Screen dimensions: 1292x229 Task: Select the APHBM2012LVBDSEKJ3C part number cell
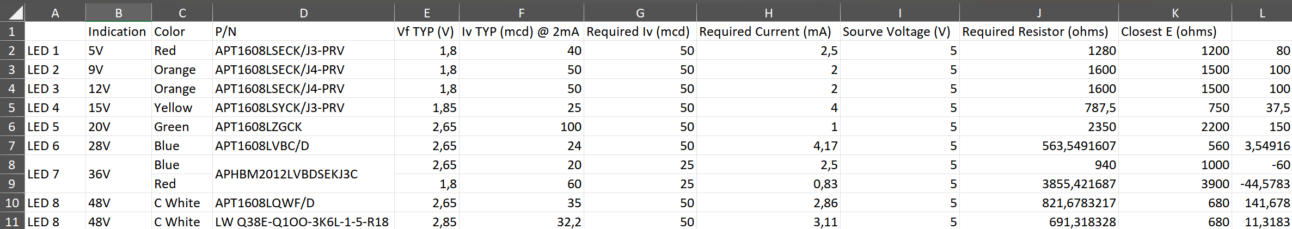[x=303, y=174]
